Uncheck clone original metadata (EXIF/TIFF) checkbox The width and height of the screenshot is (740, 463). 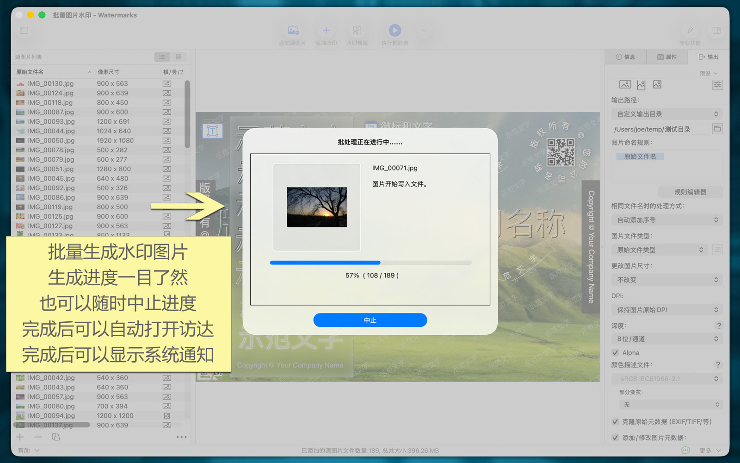click(x=616, y=422)
